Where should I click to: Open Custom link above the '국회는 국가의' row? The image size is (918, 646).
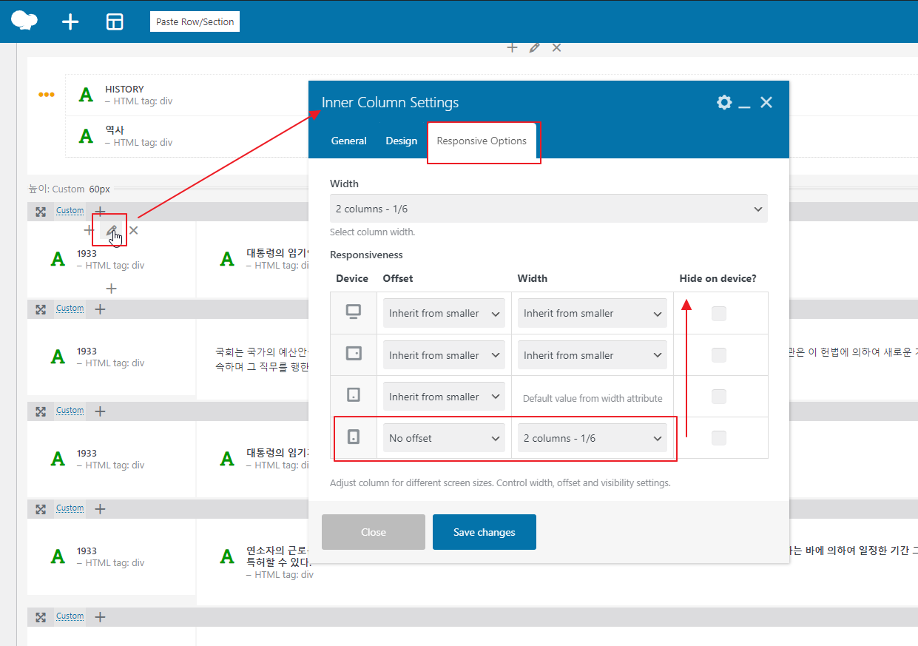pos(70,308)
